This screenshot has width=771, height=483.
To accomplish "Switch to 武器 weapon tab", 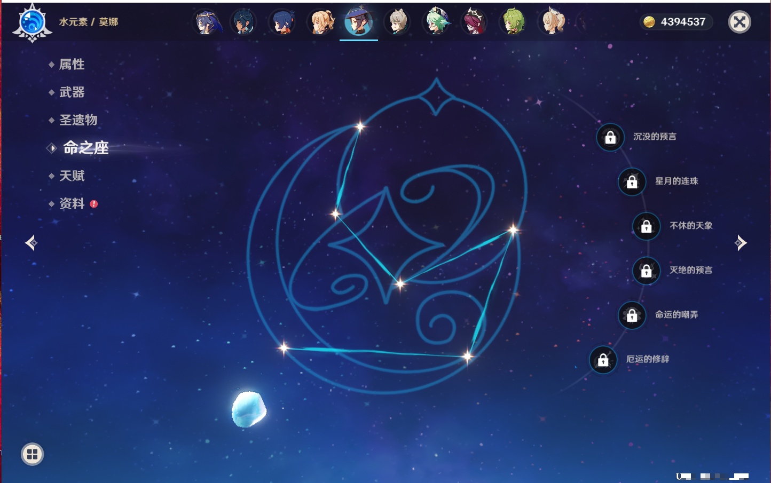I will pos(72,92).
